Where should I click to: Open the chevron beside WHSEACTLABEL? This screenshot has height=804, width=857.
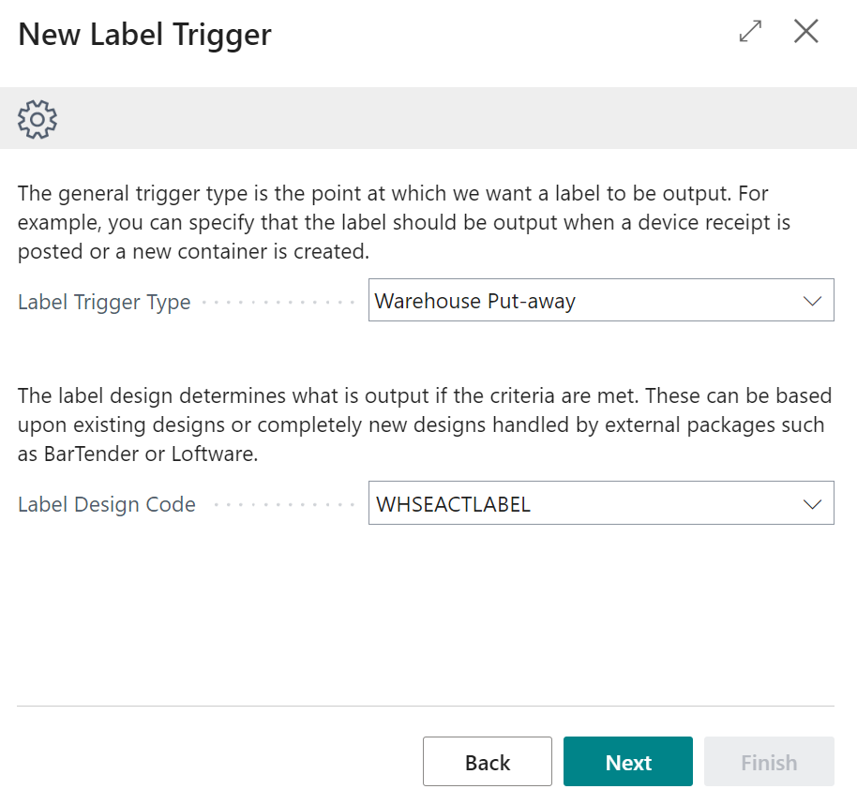click(812, 502)
